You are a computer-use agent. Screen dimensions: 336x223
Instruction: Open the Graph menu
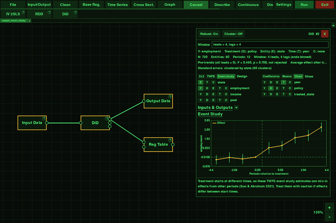170,5
